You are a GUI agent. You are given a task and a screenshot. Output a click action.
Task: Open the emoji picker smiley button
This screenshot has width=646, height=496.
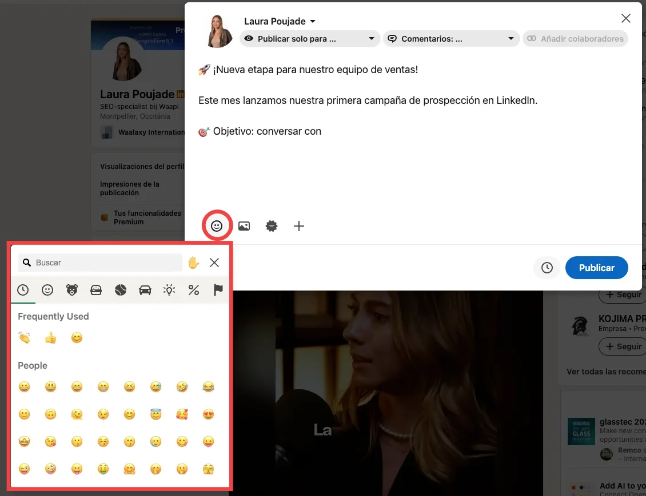pyautogui.click(x=217, y=226)
